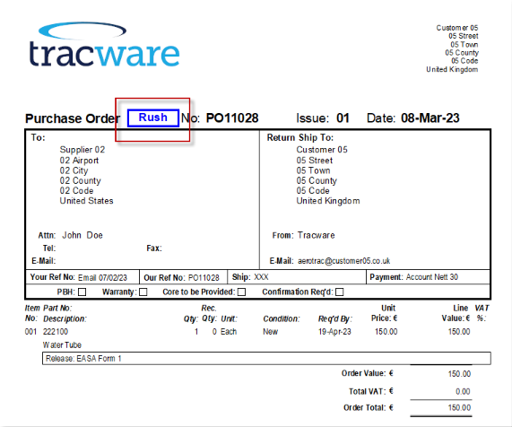Click the Total VAT amount 0.00
This screenshot has height=427, width=512.
[x=463, y=391]
